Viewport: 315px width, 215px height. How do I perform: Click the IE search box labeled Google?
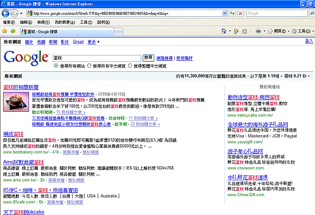click(277, 14)
